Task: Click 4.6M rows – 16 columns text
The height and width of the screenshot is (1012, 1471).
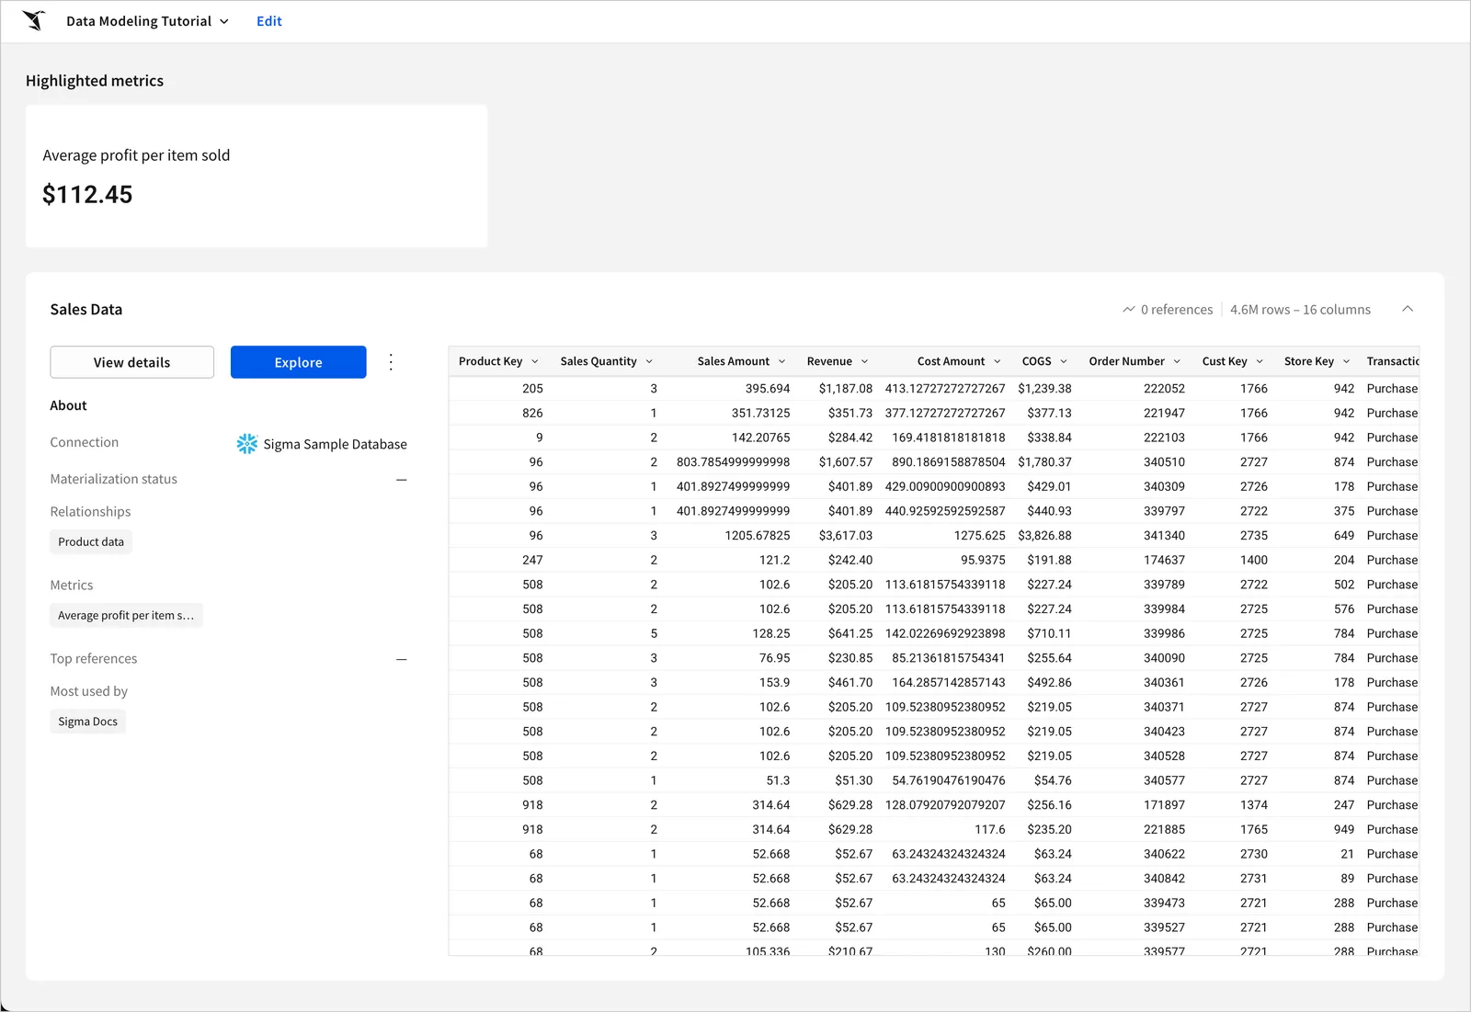Action: [x=1300, y=310]
